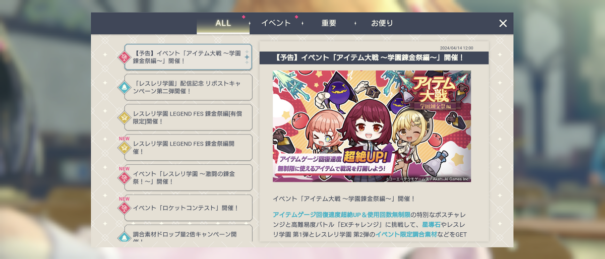The image size is (605, 259).
Task: Click pink diamond icon beside 激闘の錬金祭 notice
Action: click(x=124, y=178)
